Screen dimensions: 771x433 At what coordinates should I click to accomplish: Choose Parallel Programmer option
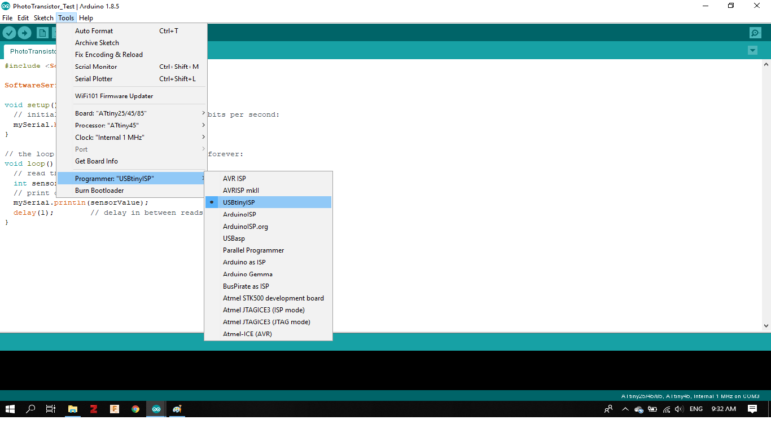(x=269, y=250)
